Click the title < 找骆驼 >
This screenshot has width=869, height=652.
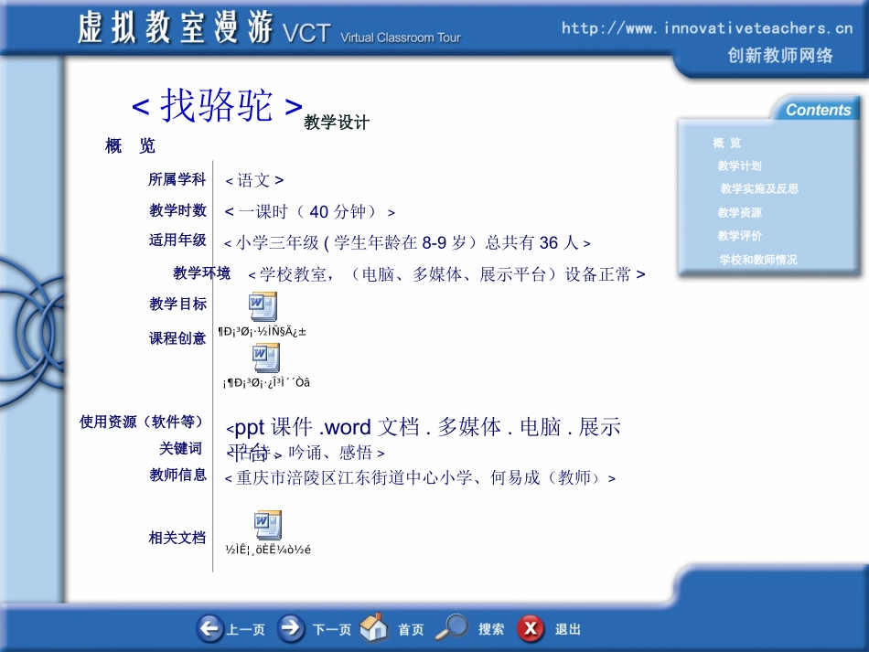point(217,105)
